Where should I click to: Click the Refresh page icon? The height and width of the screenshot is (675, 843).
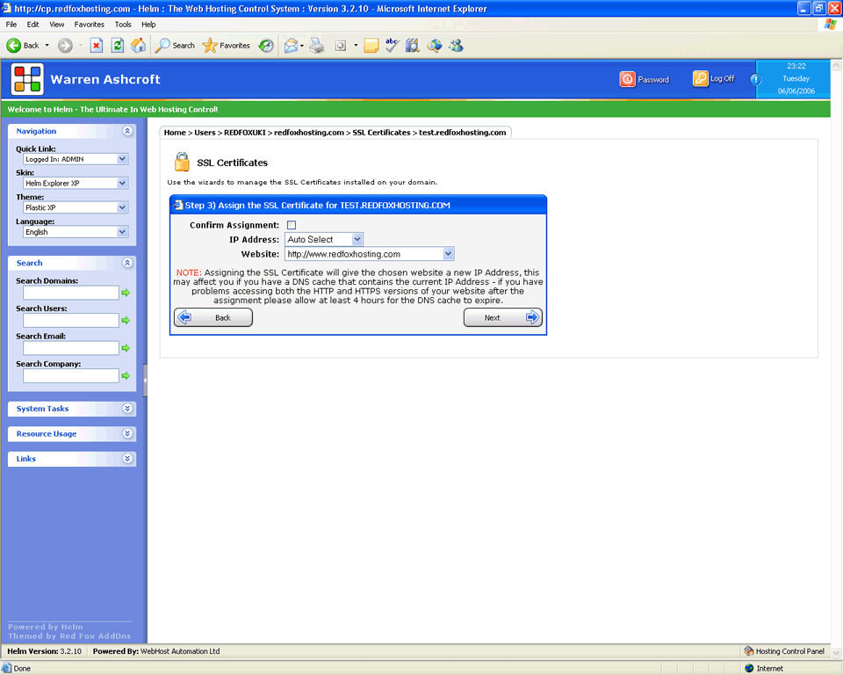tap(117, 46)
